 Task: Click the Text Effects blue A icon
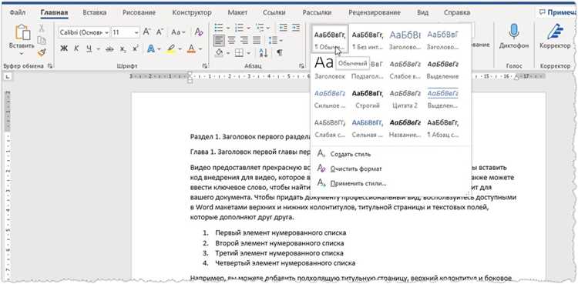[151, 48]
